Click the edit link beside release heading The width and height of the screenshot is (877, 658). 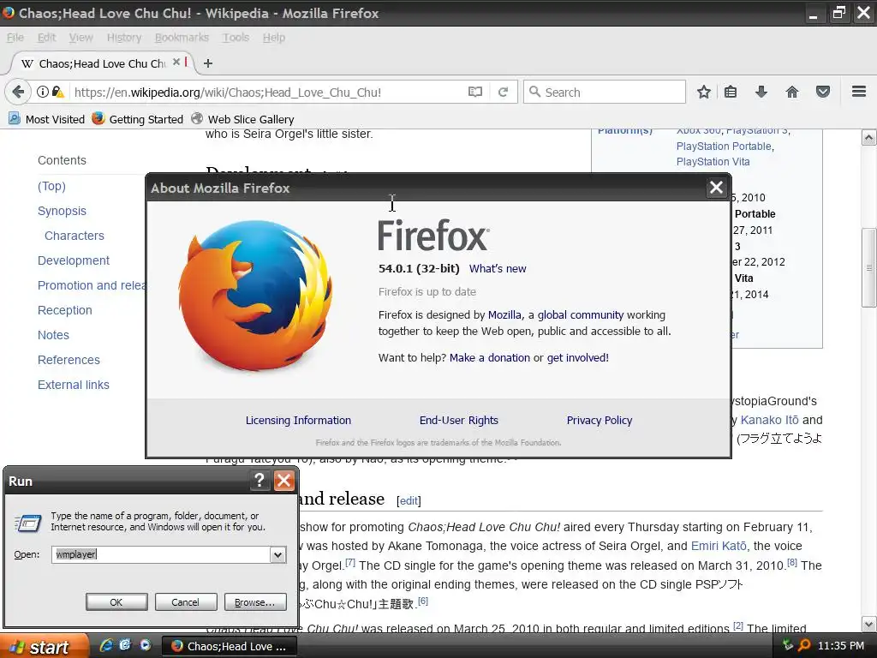409,500
